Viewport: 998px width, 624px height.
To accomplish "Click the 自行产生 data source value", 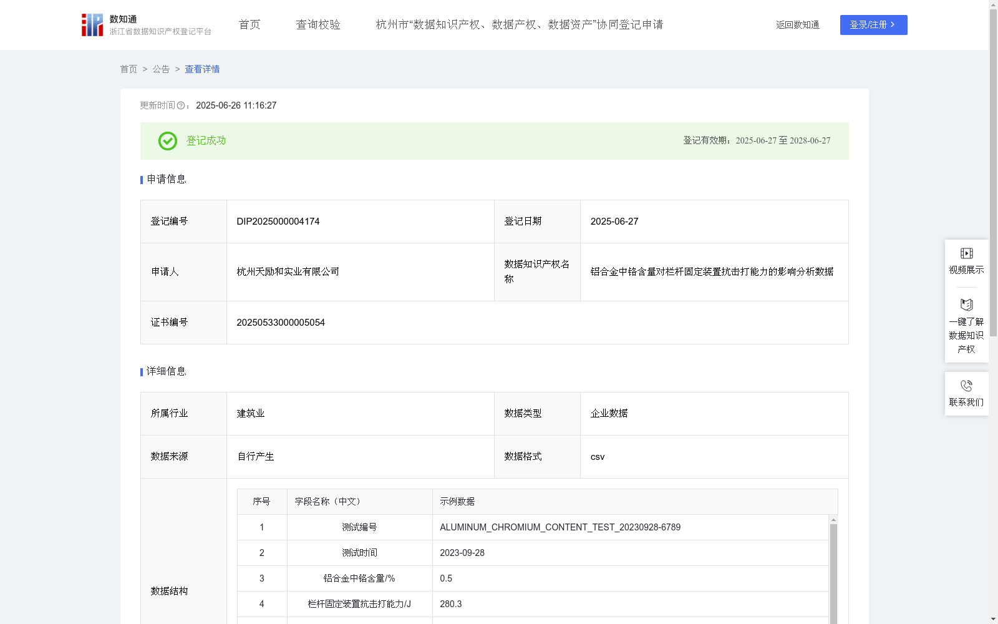I will click(x=256, y=457).
